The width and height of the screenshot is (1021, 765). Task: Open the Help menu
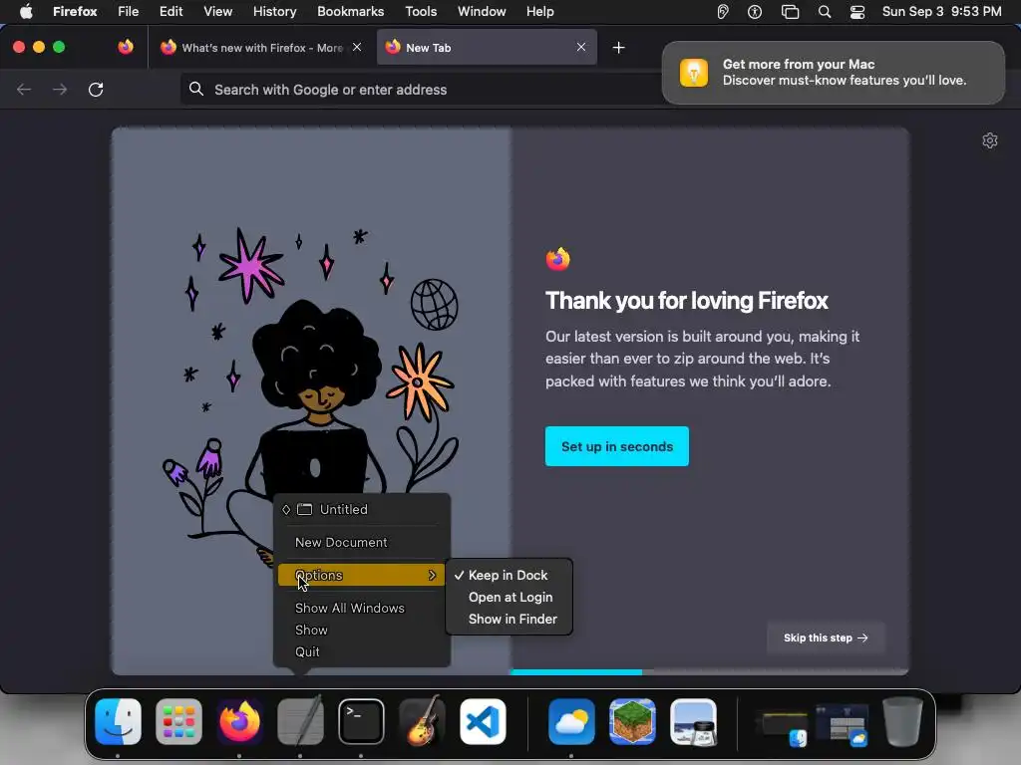539,12
